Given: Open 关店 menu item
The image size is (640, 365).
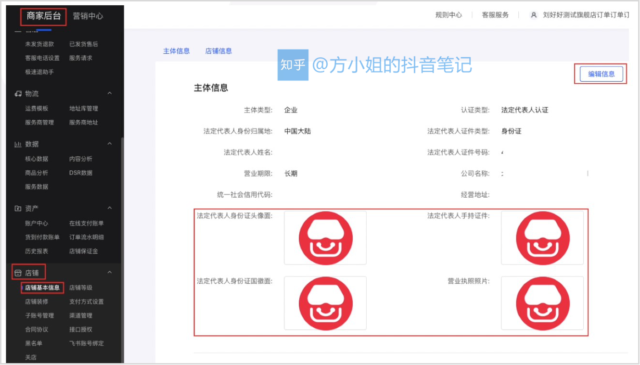Looking at the screenshot, I should click(x=31, y=358).
